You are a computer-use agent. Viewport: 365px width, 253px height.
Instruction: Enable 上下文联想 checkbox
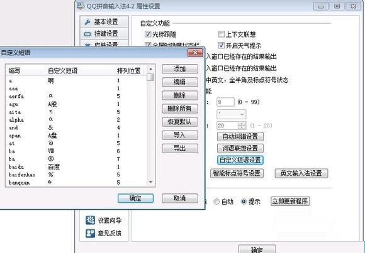point(221,34)
